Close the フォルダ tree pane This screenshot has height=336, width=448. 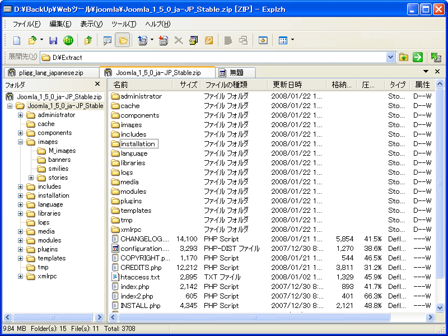(x=97, y=84)
